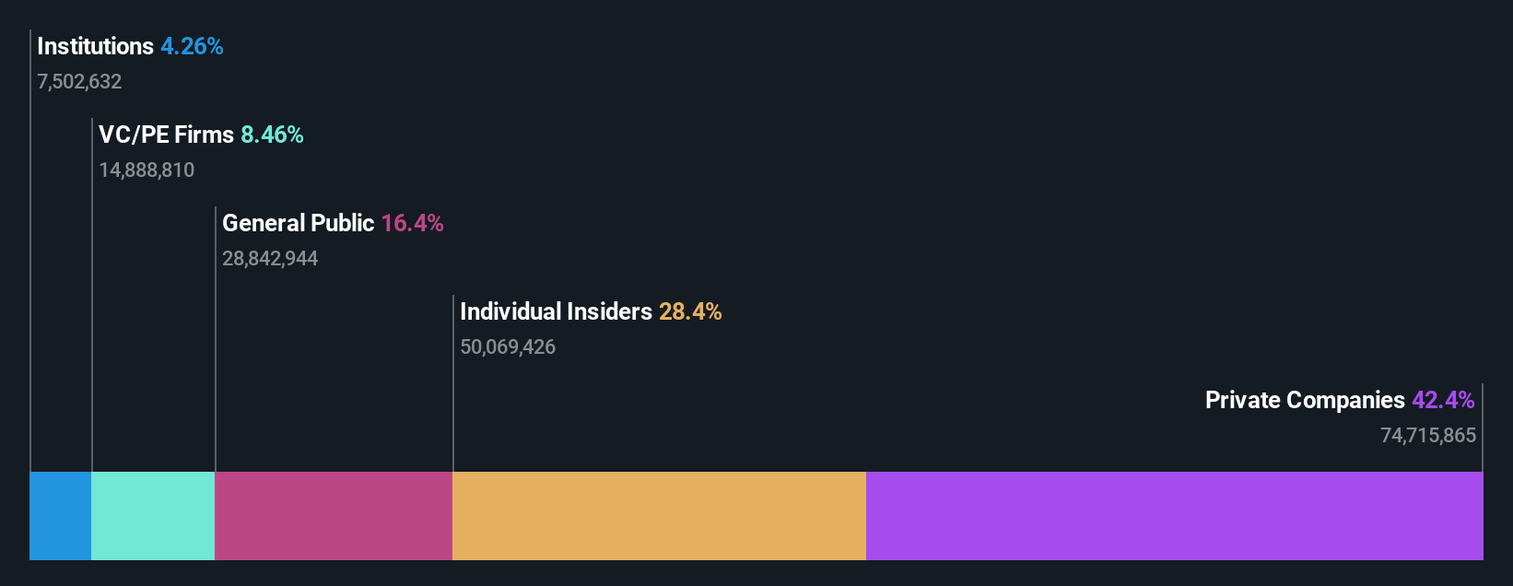
Task: Select the 28,842,944 share count
Action: (x=270, y=259)
